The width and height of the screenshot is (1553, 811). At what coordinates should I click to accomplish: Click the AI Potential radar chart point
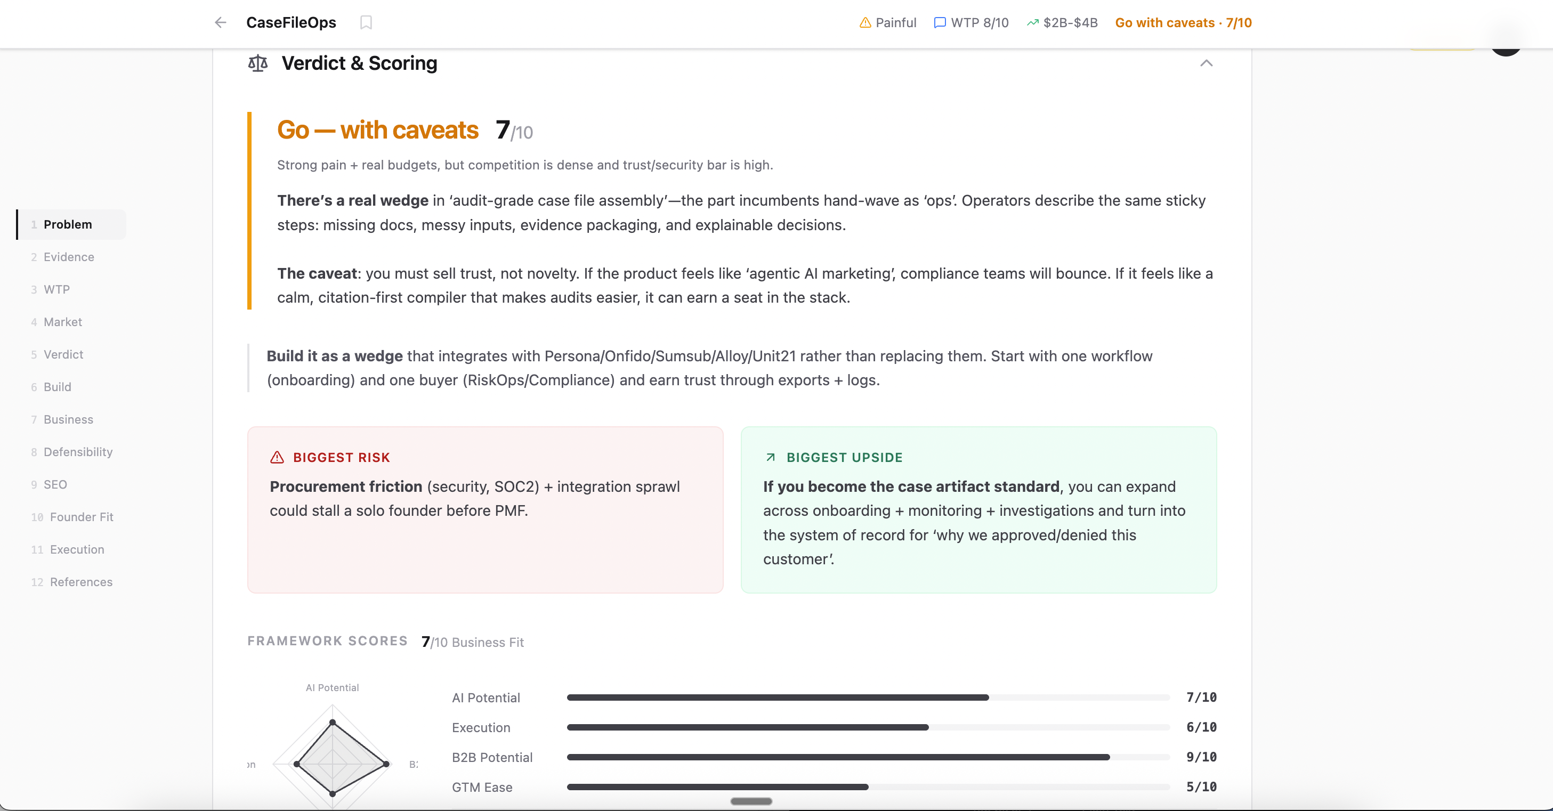point(333,723)
